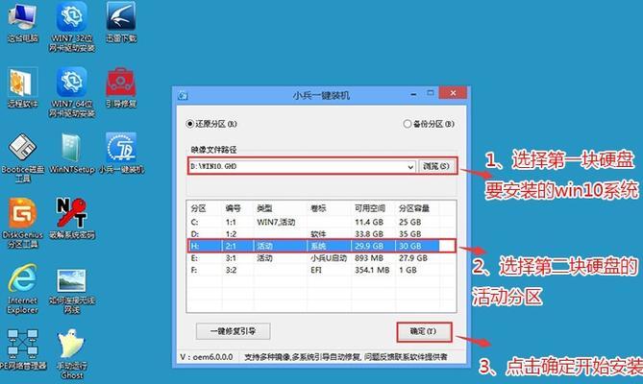Image resolution: width=643 pixels, height=384 pixels.
Task: Click the 33.8 GB free space cell
Action: coord(369,234)
